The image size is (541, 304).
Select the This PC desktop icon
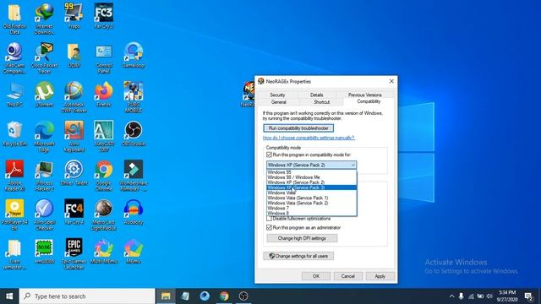[x=14, y=95]
